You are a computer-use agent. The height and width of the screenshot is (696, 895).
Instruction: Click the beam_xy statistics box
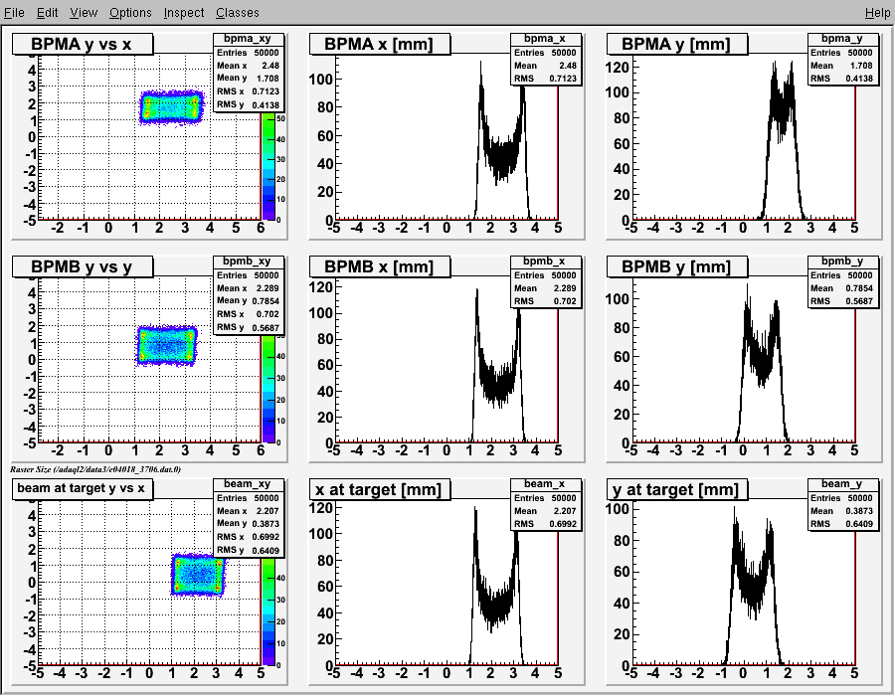pos(249,517)
